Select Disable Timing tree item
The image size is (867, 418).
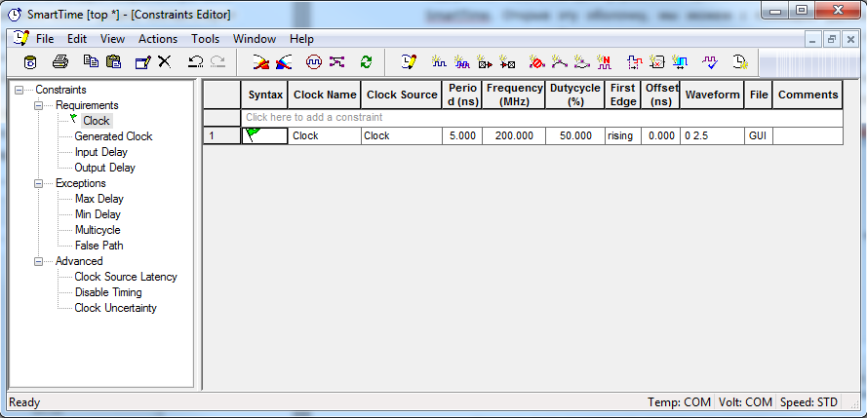[108, 292]
